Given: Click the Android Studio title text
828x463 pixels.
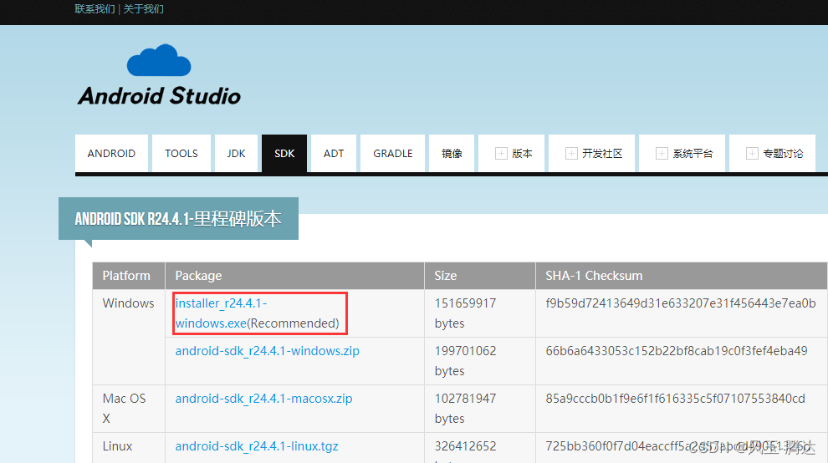Looking at the screenshot, I should coord(159,96).
